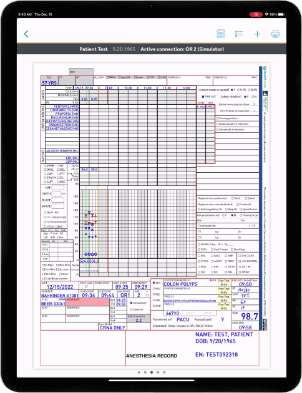The height and width of the screenshot is (393, 302).
Task: Tap the CRNA ONLY care model
Action: [x=112, y=327]
